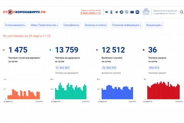Click the total recovered 21 902 407 badge
This screenshot has width=184, height=123.
tap(63, 68)
